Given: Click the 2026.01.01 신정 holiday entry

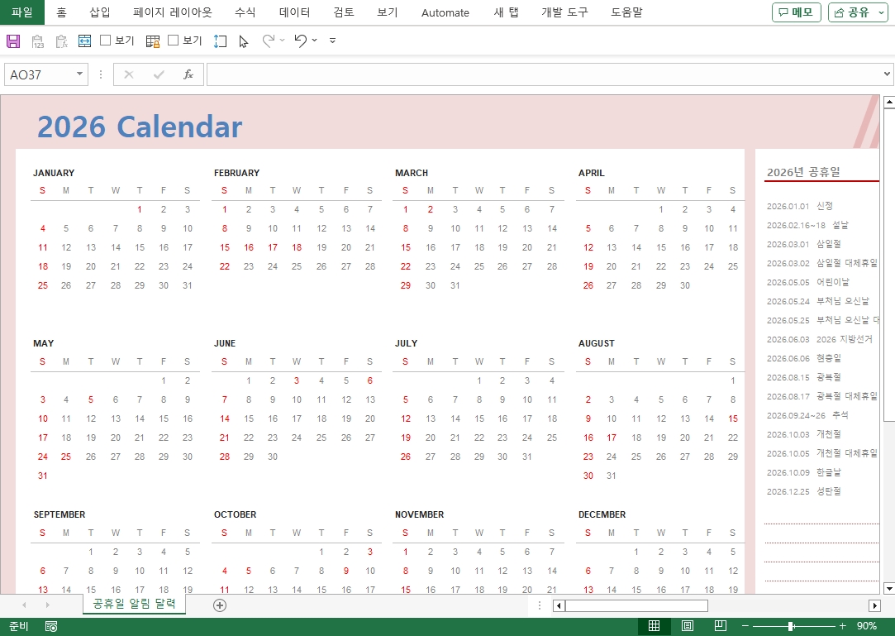Looking at the screenshot, I should 800,206.
